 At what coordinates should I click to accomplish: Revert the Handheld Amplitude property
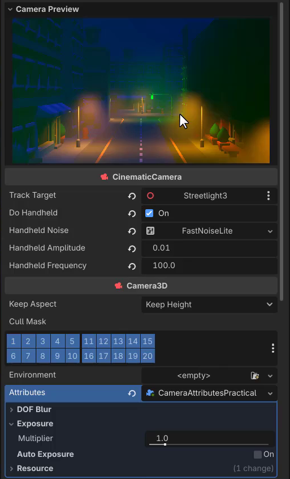[x=132, y=249]
